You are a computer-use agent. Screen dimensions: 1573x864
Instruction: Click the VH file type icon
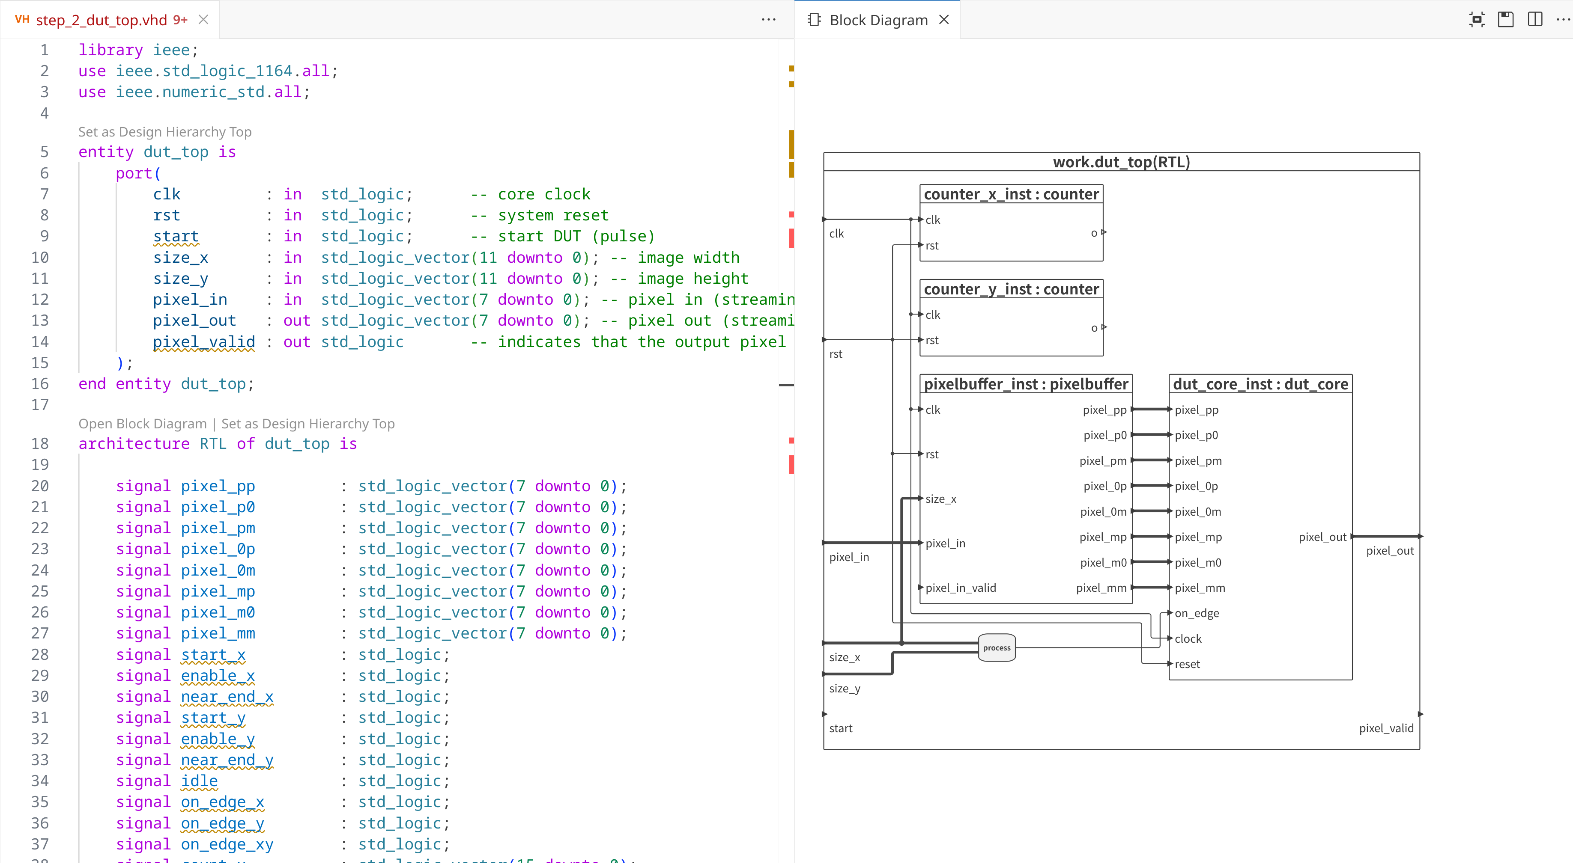(x=22, y=20)
